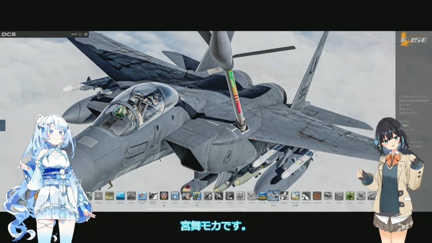
Task: Select the blue mountain module icon
Action: tap(120, 196)
